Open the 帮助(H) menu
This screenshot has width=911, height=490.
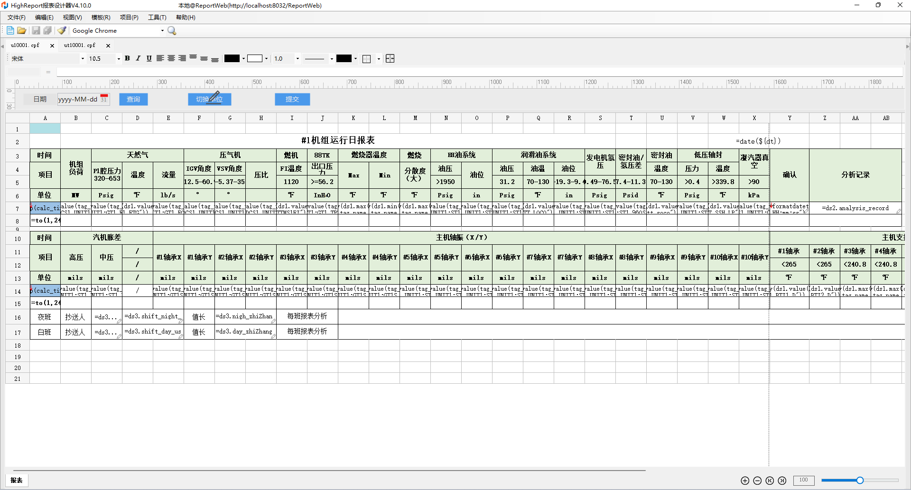[x=186, y=18]
